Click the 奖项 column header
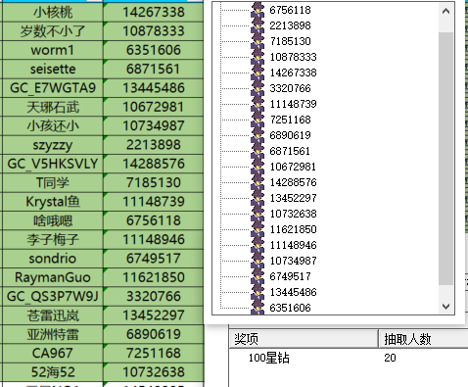The width and height of the screenshot is (468, 387). [304, 339]
